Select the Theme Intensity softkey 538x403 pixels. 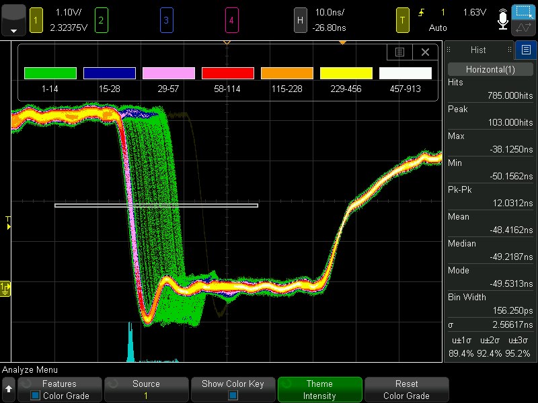pos(320,390)
